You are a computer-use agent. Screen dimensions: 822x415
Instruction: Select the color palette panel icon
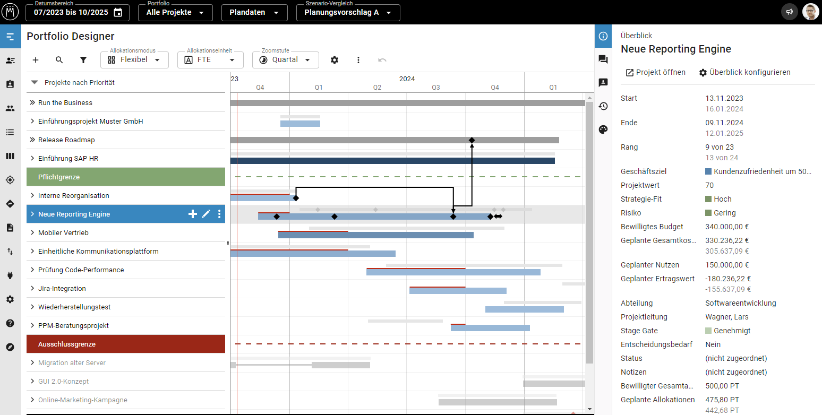(603, 129)
